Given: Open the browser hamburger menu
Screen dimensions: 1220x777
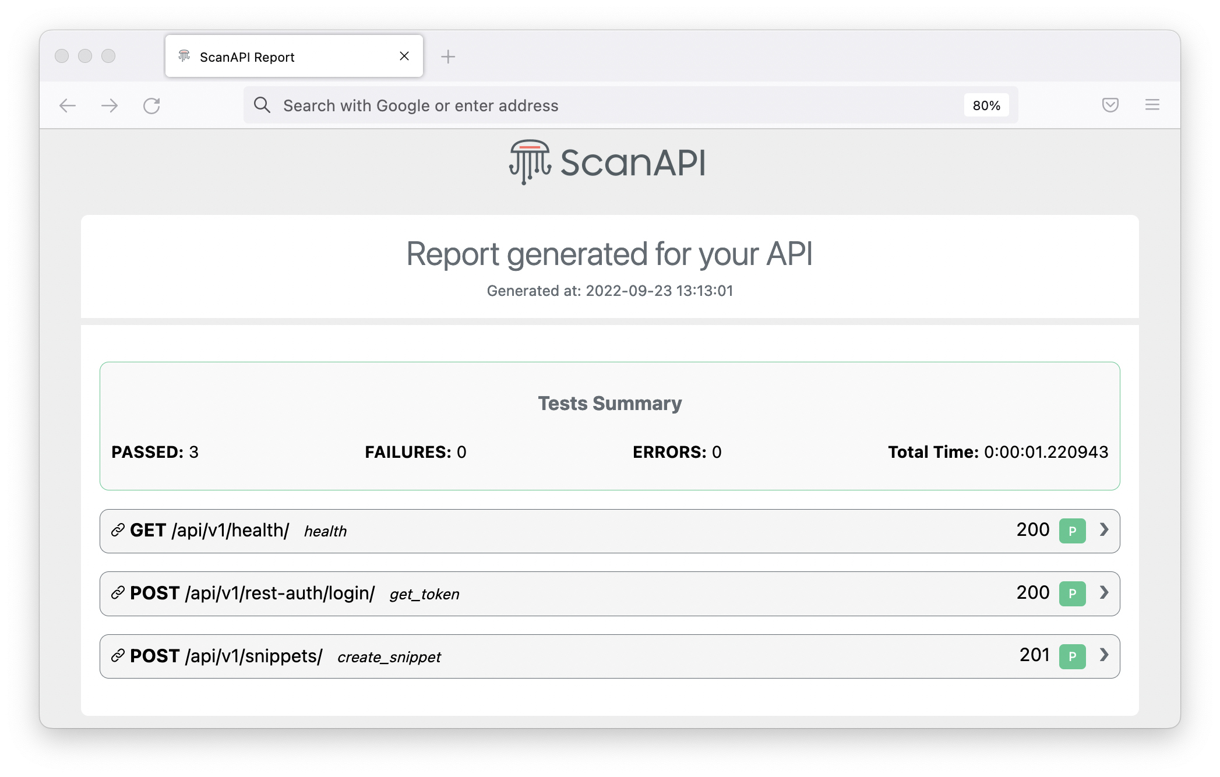Looking at the screenshot, I should tap(1152, 105).
